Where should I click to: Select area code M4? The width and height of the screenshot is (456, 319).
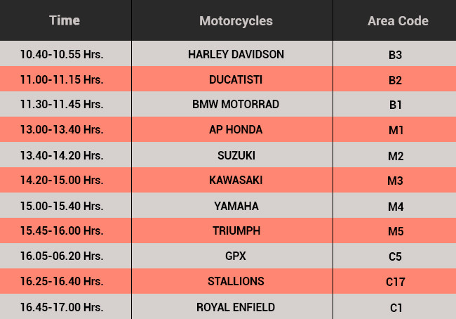tap(395, 207)
